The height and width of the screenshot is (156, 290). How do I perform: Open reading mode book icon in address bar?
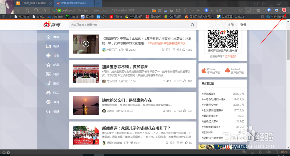pos(178,10)
